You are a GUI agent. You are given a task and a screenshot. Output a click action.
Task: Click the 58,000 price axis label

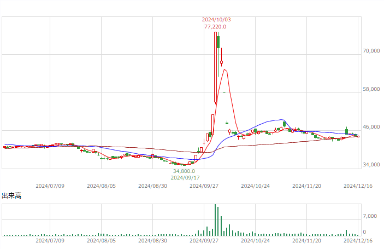(371, 89)
